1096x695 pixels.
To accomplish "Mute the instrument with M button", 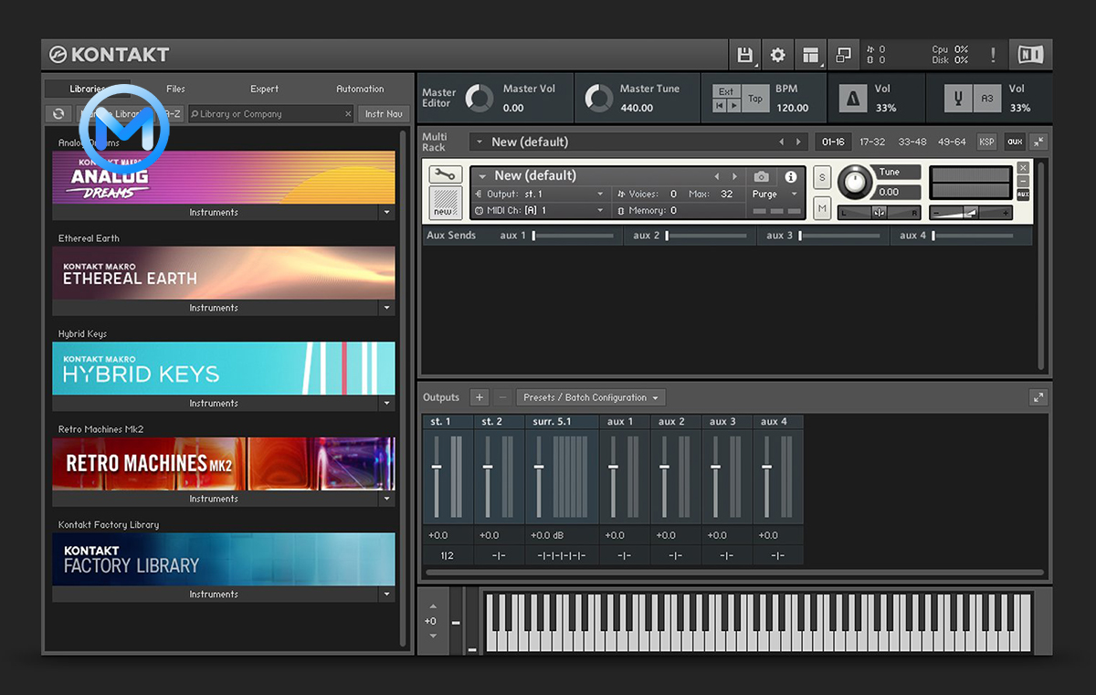I will (x=822, y=208).
